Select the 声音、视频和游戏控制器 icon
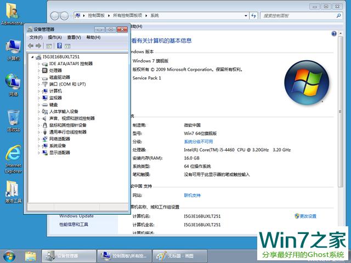 point(45,118)
